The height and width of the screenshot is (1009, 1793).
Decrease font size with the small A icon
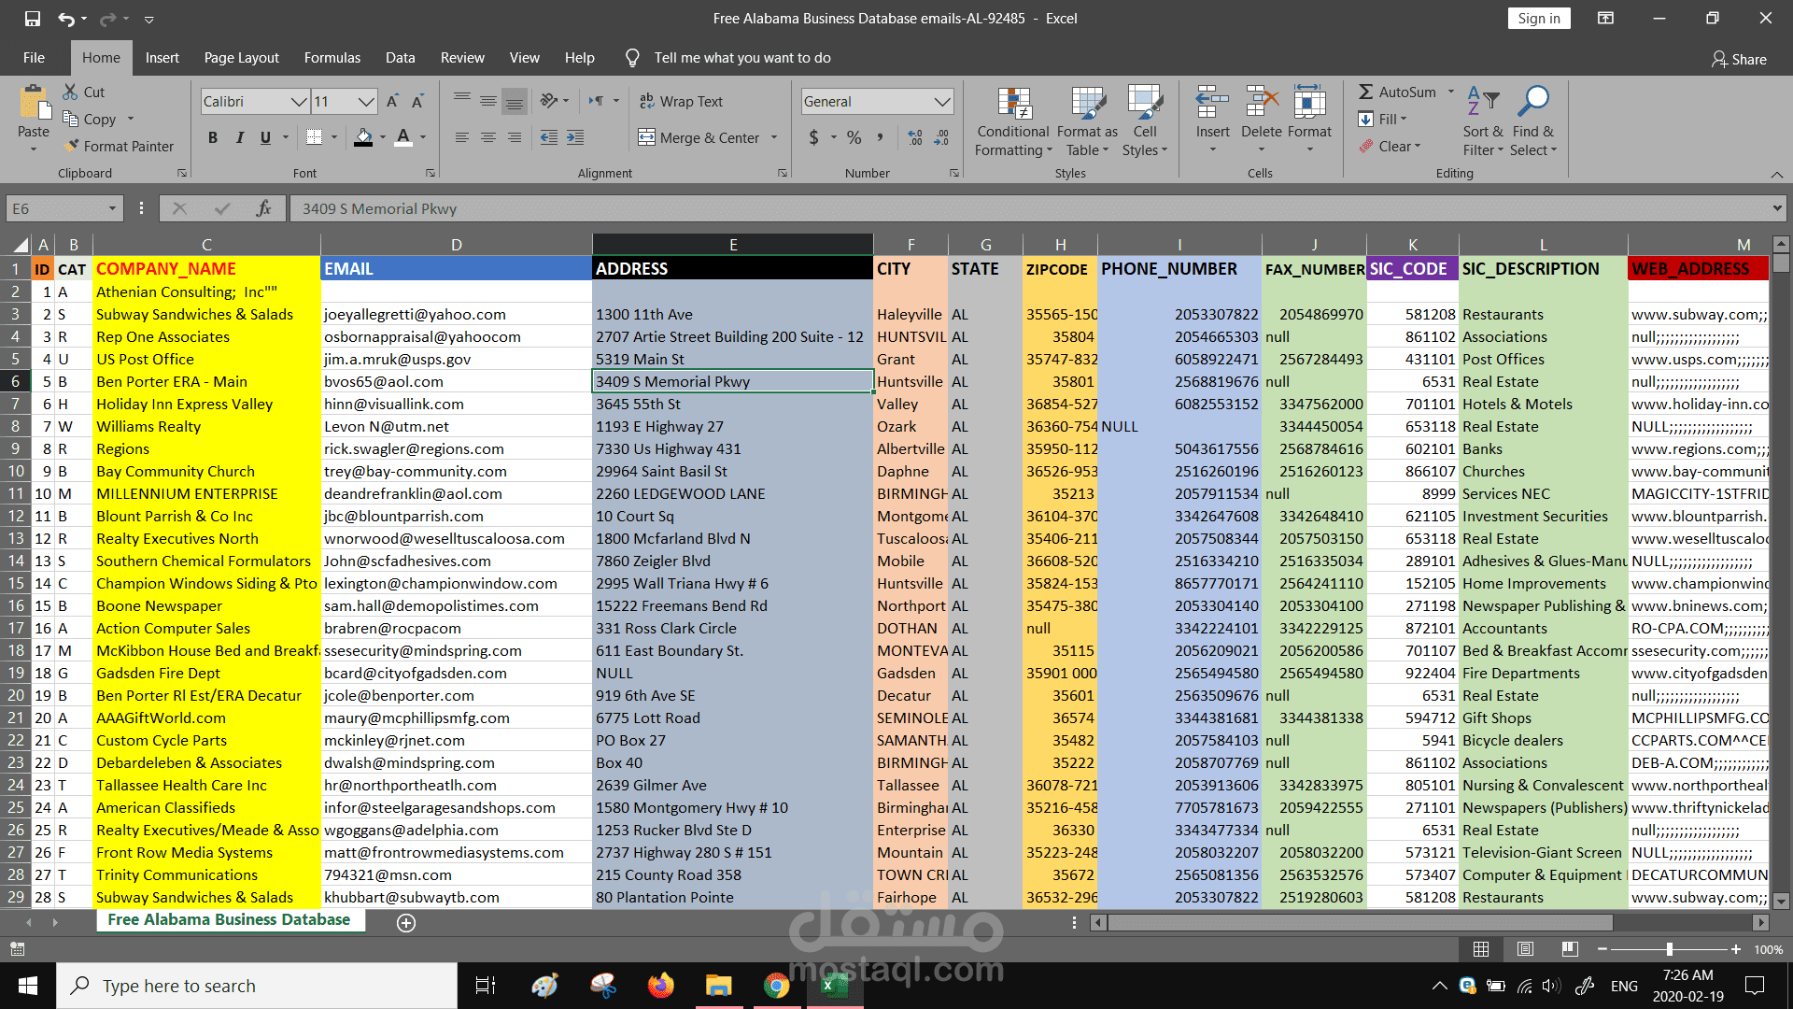417,101
